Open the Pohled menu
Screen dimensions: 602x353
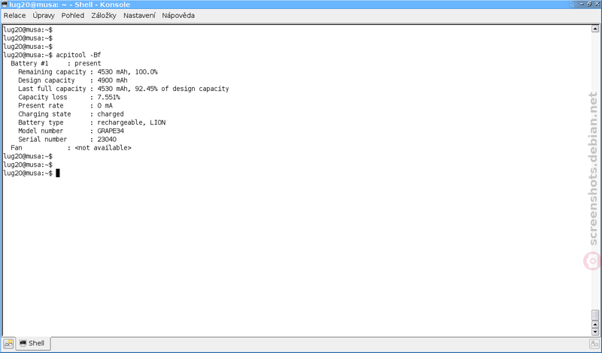coord(72,16)
